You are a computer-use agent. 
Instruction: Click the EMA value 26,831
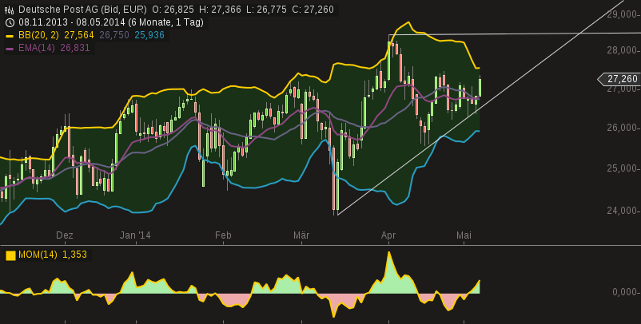[x=75, y=48]
